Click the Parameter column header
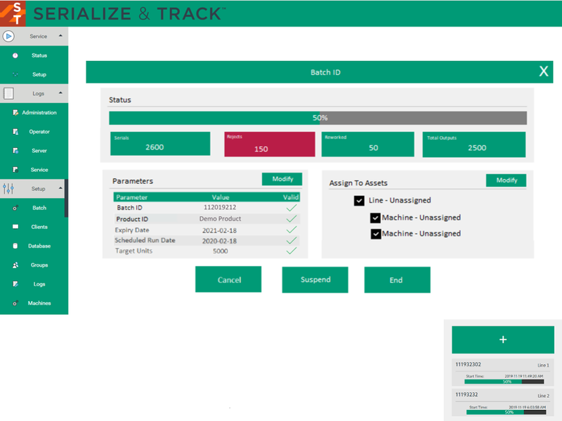 pyautogui.click(x=131, y=197)
